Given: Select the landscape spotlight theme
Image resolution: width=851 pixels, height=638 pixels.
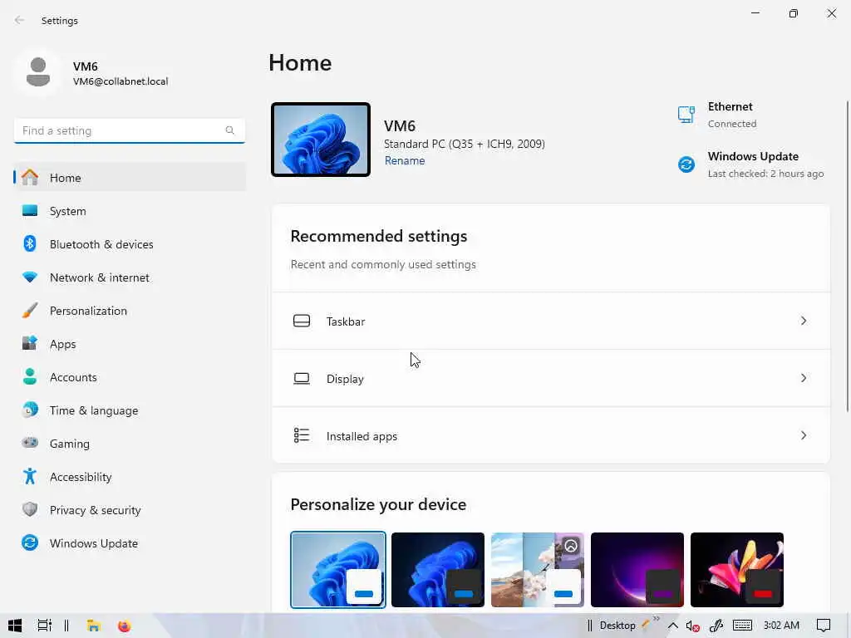Looking at the screenshot, I should click(x=538, y=570).
